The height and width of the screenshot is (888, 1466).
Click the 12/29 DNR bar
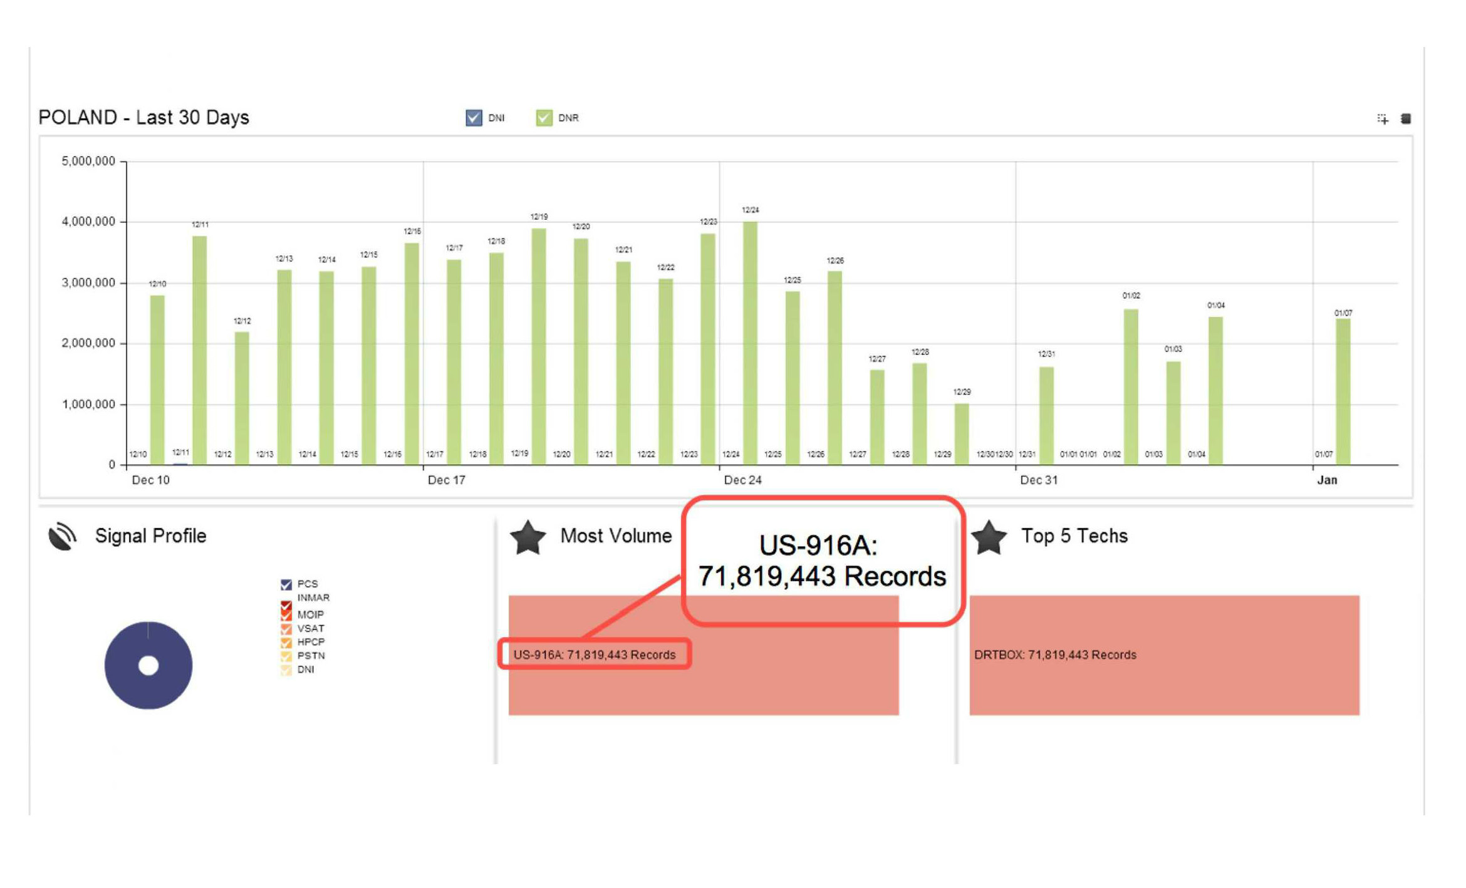[961, 433]
